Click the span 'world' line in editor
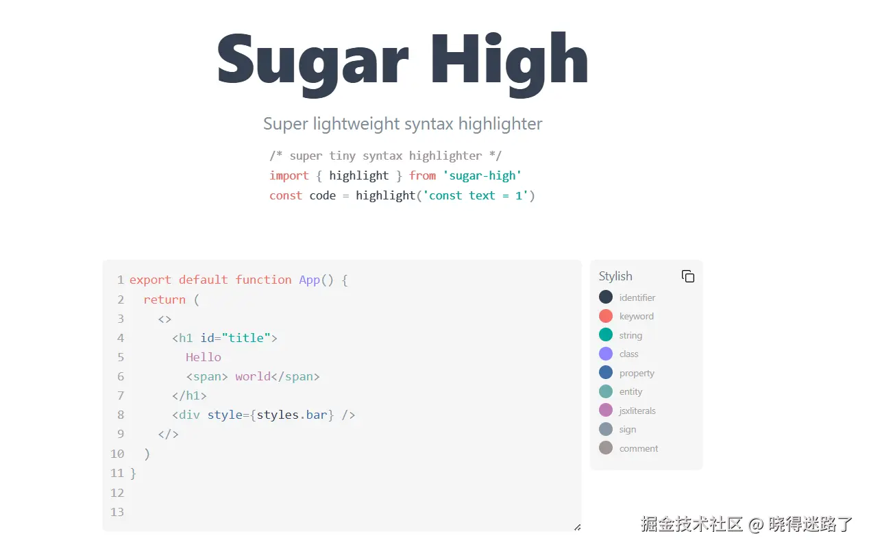Viewport: 869px width, 549px height. [253, 376]
